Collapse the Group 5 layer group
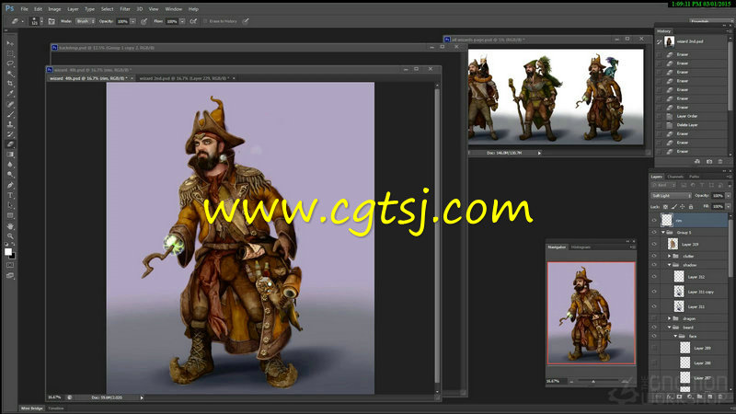The height and width of the screenshot is (414, 736). click(663, 233)
